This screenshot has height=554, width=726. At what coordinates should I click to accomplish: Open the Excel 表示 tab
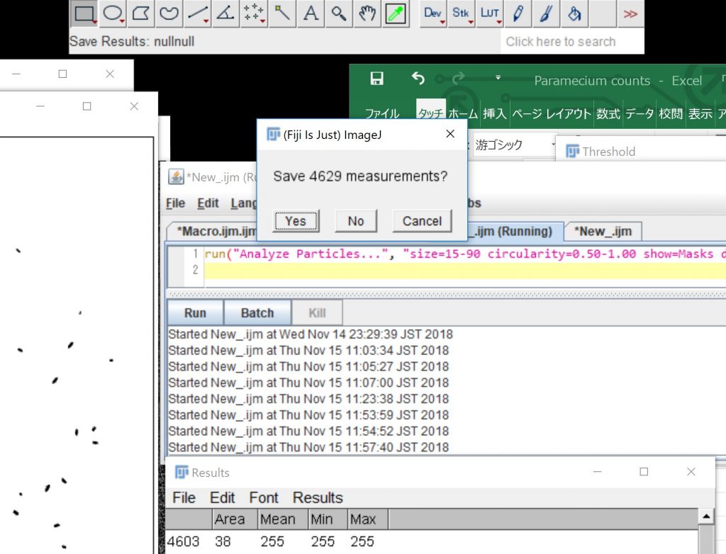[700, 113]
